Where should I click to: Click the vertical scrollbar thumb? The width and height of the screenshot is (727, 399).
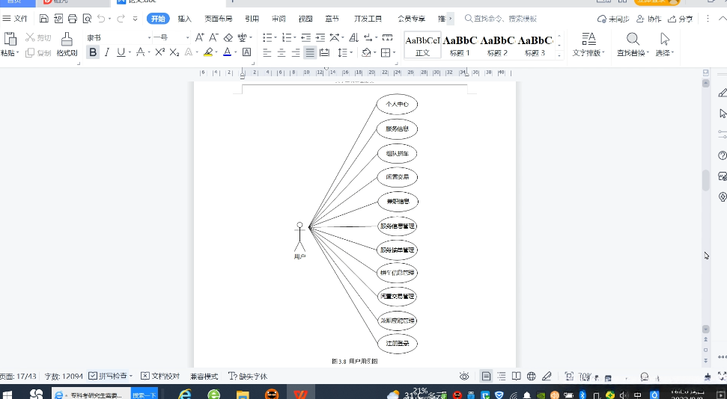pyautogui.click(x=706, y=181)
